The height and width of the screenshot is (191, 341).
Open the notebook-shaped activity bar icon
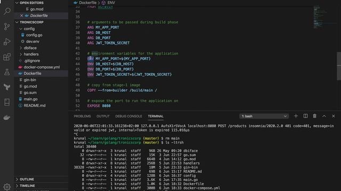coord(7,102)
